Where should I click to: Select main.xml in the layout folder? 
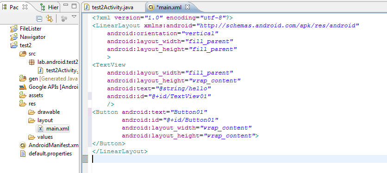tap(58, 129)
